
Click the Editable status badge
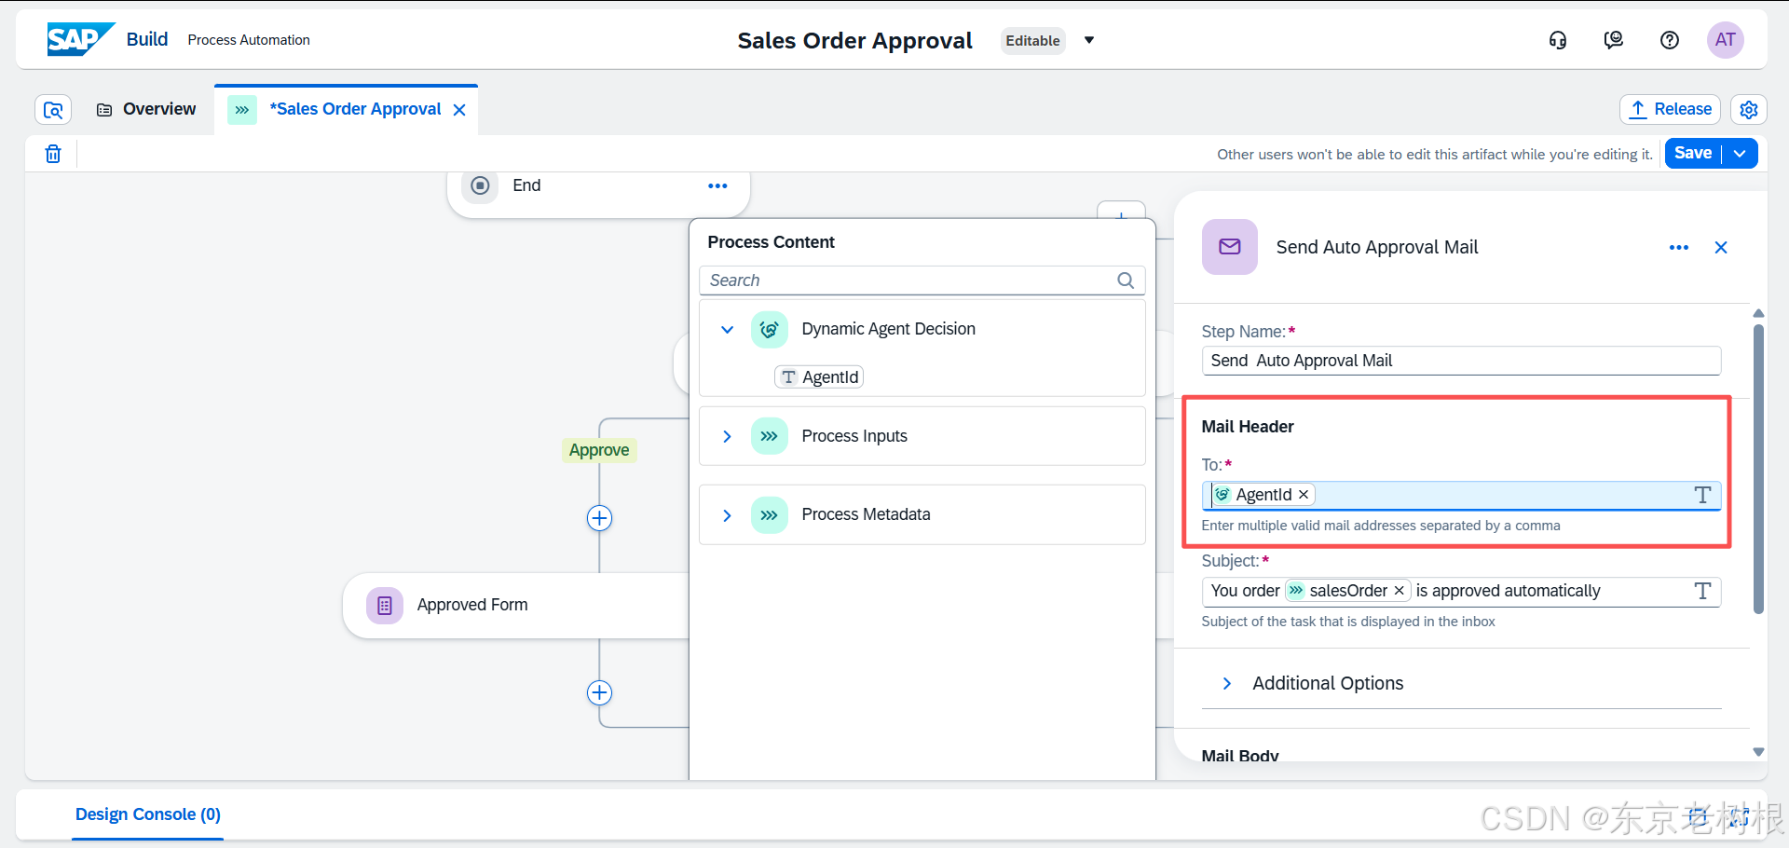point(1032,40)
